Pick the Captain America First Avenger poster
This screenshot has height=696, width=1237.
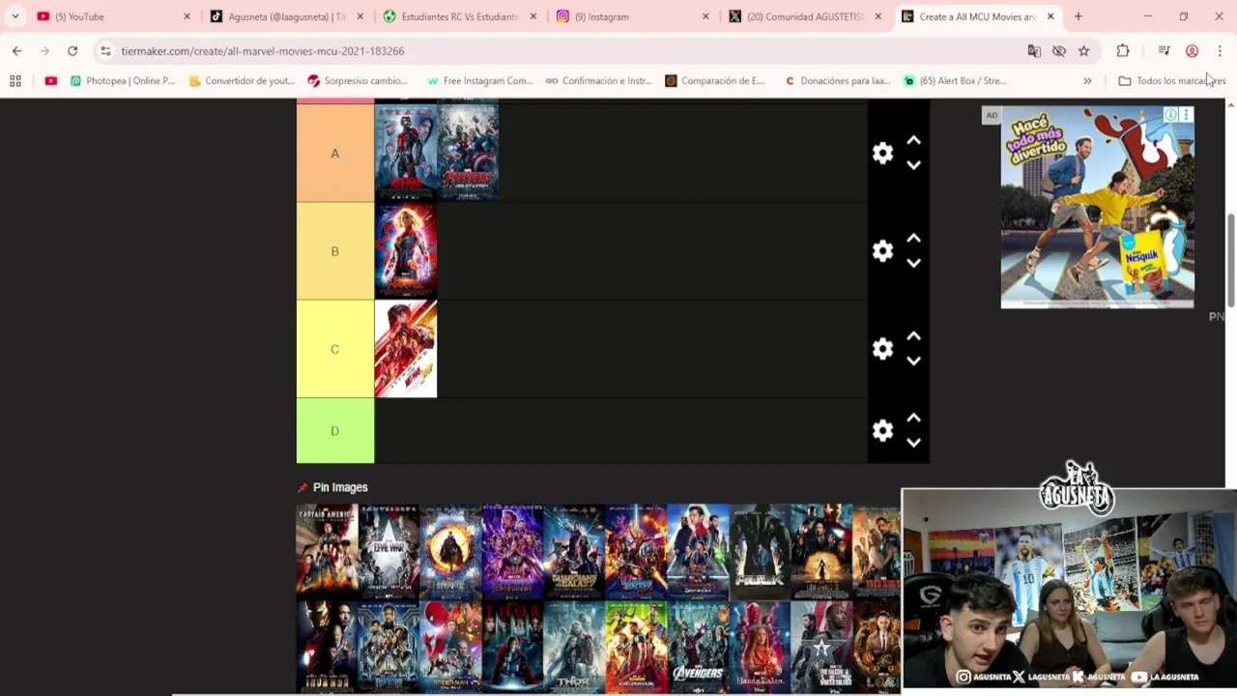click(x=327, y=550)
